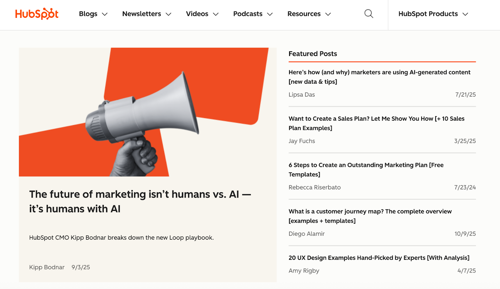Open the Podcasts menu item
Viewport: 500px width, 289px height.
pos(247,14)
